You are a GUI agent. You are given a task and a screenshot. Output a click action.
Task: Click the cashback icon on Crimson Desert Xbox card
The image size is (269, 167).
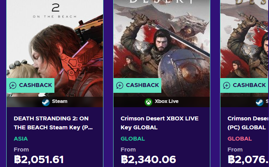(x=120, y=85)
